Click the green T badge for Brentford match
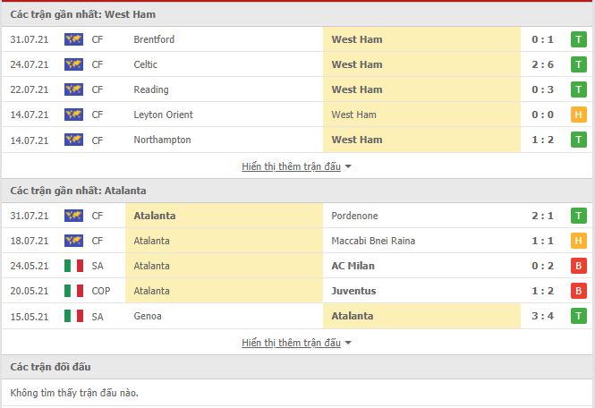 tap(578, 39)
